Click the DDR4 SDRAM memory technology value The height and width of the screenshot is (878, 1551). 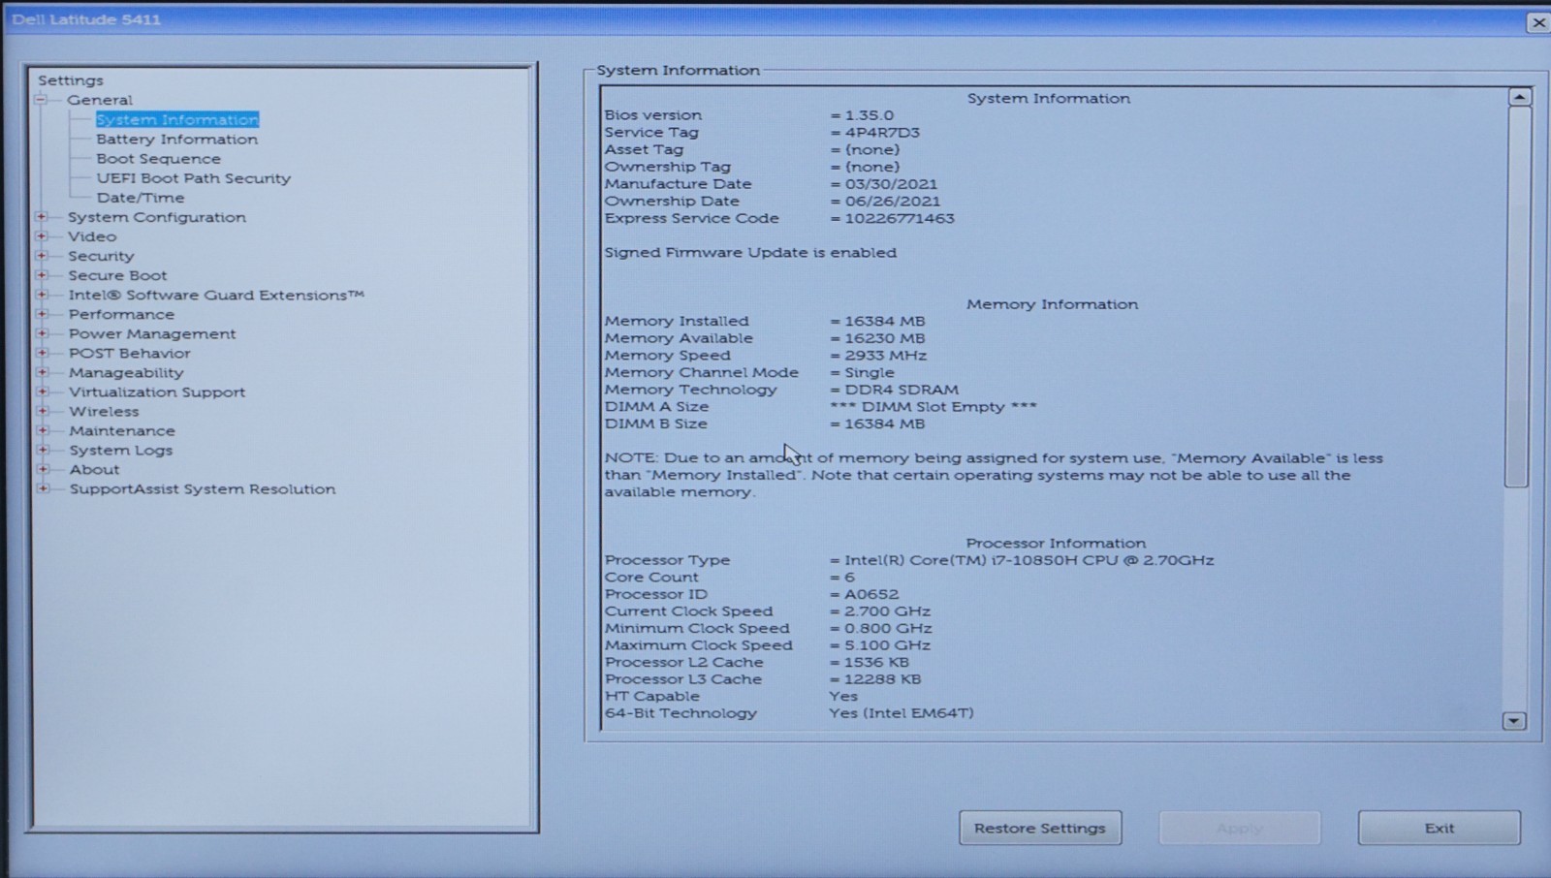pos(902,390)
